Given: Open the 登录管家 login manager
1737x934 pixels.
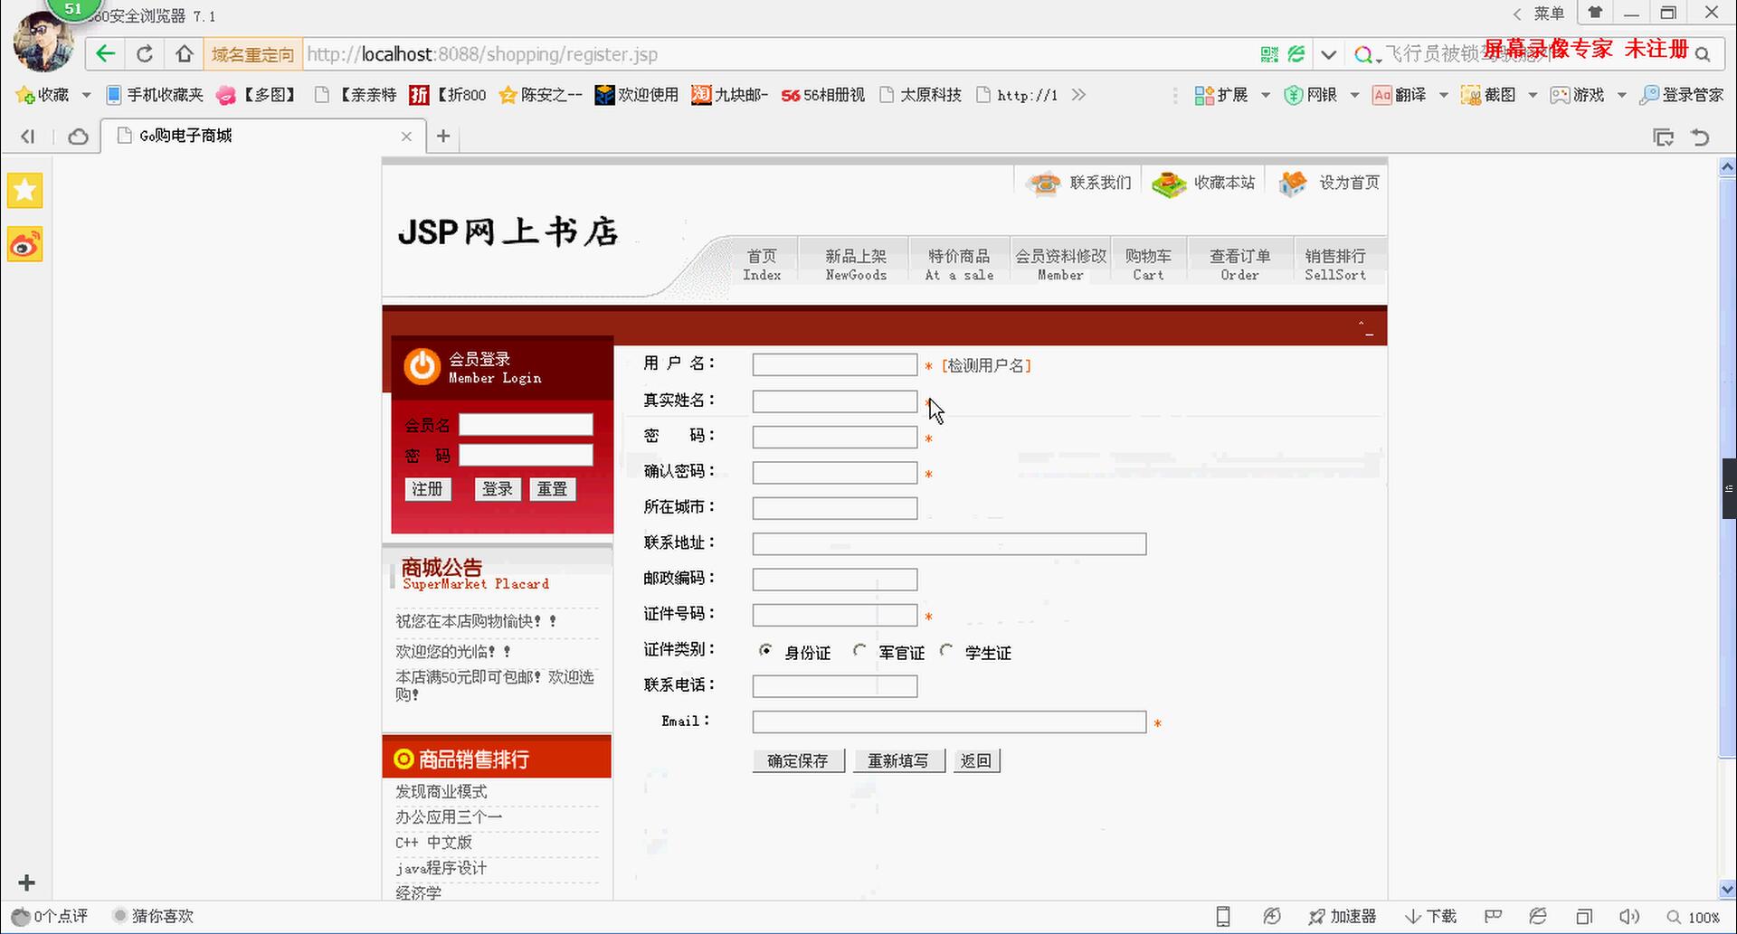Looking at the screenshot, I should (x=1682, y=95).
